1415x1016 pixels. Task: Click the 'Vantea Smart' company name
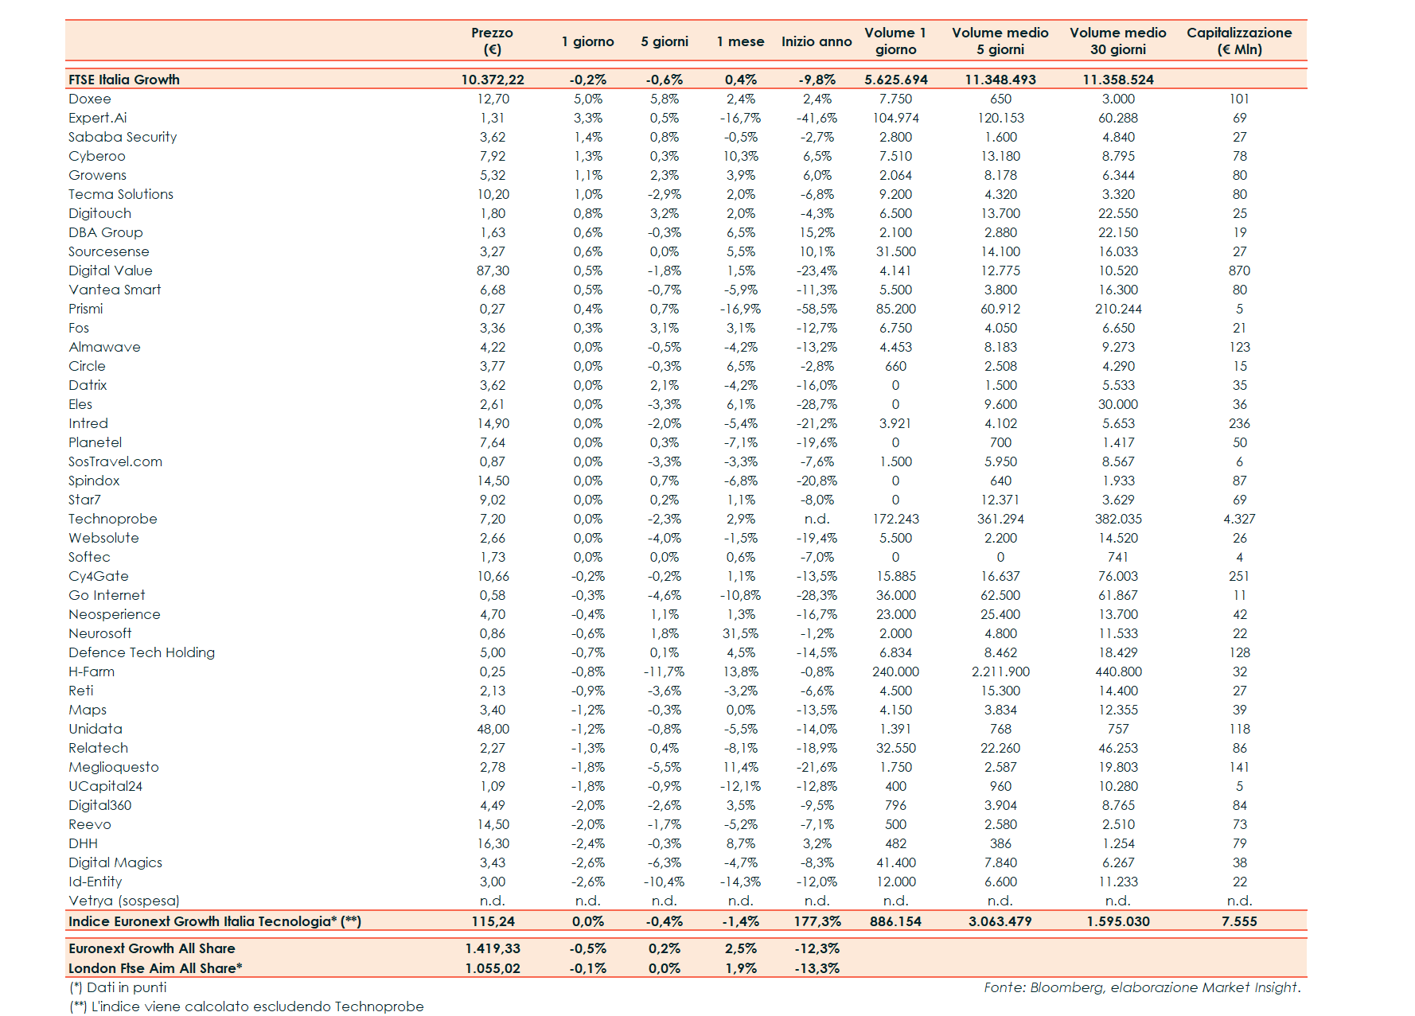click(115, 290)
